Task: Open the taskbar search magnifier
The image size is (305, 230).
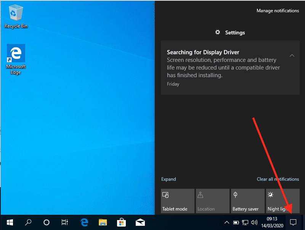Action: click(28, 222)
